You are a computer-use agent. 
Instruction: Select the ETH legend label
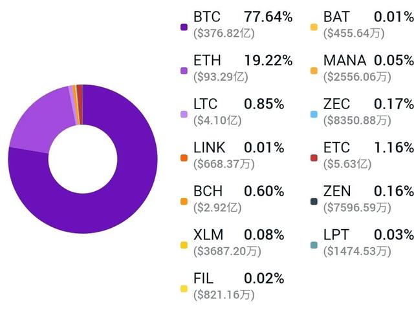point(207,61)
